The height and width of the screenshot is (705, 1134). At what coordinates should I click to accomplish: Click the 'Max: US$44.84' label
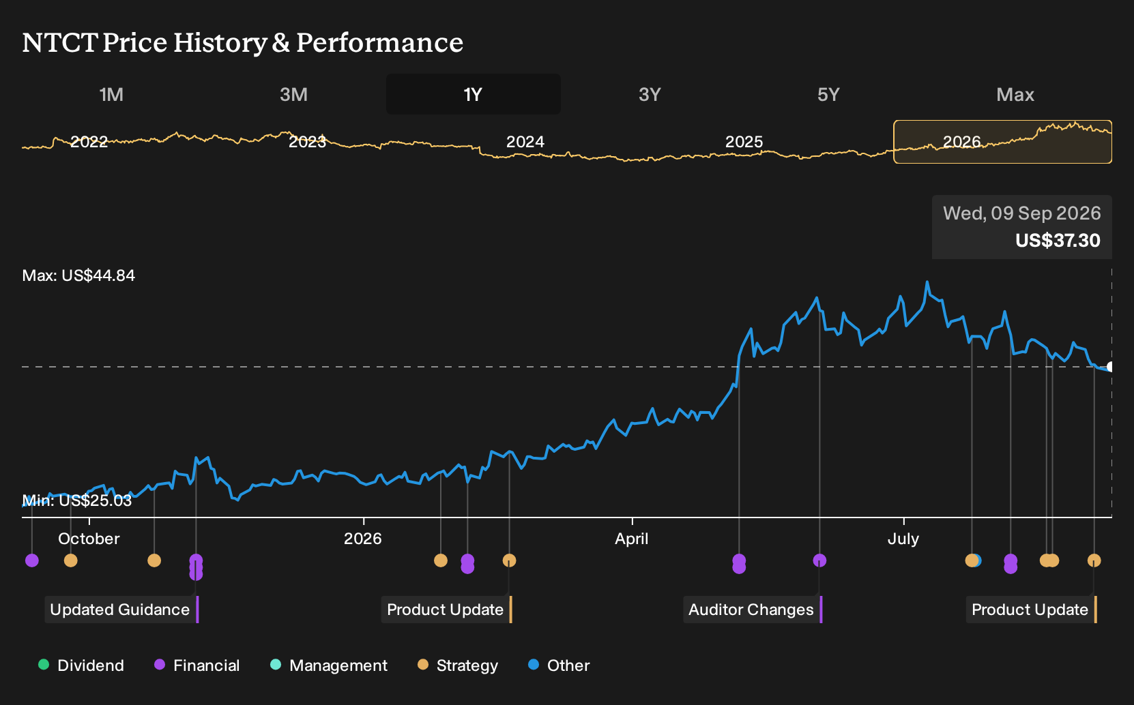pyautogui.click(x=78, y=275)
